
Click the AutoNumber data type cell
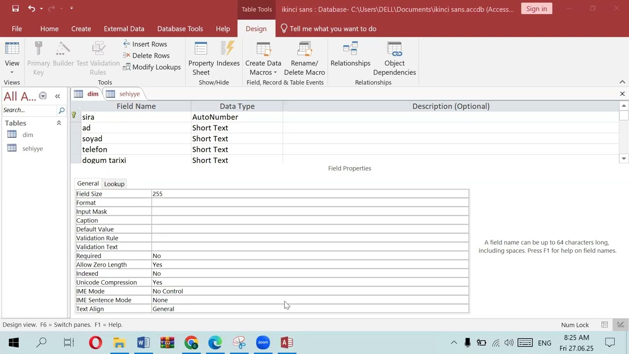click(x=237, y=117)
